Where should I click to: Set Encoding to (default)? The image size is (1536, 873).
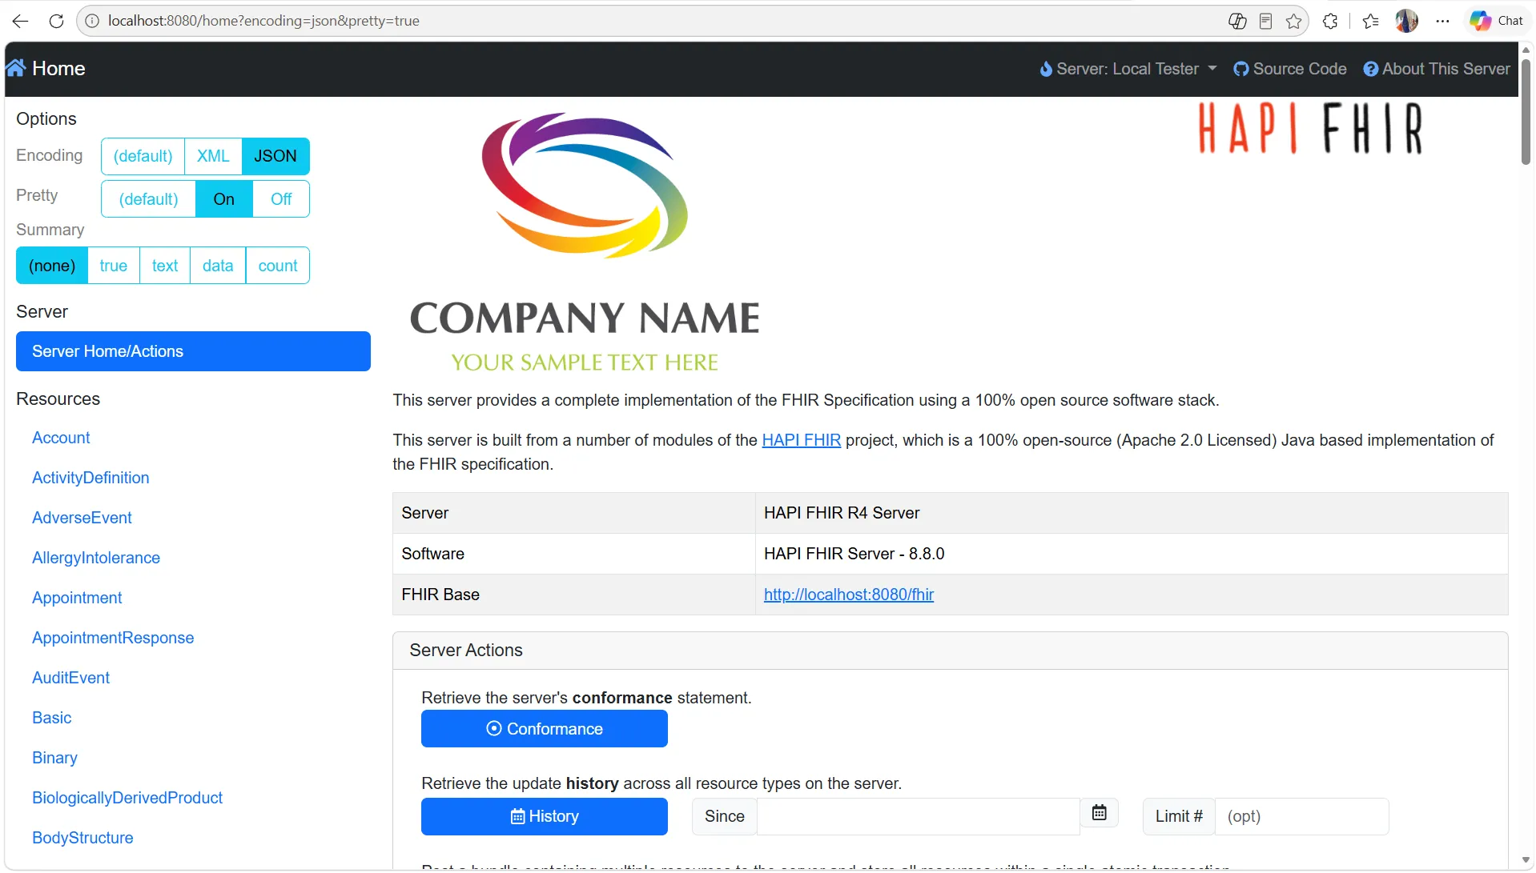click(x=143, y=156)
